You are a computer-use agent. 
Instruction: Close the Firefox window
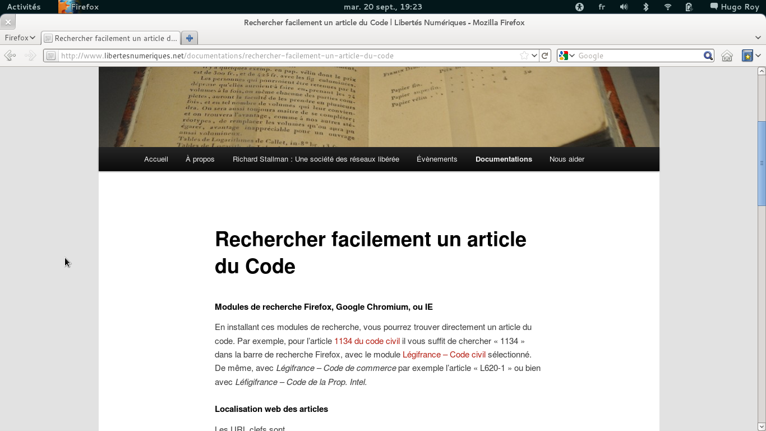pyautogui.click(x=8, y=22)
